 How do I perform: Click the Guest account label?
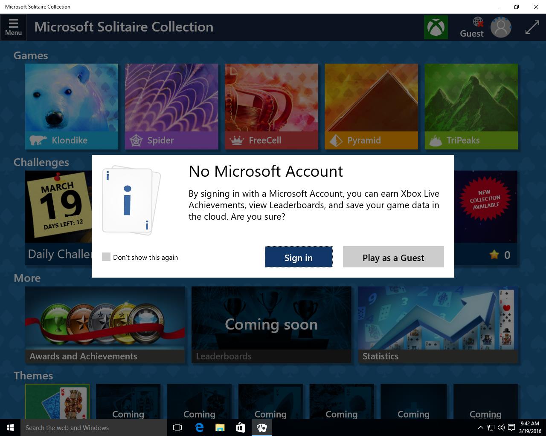coord(471,33)
